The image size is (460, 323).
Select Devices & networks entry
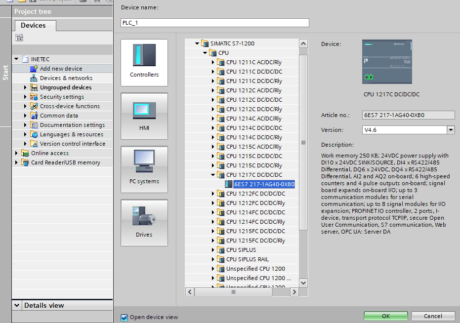[x=66, y=78]
